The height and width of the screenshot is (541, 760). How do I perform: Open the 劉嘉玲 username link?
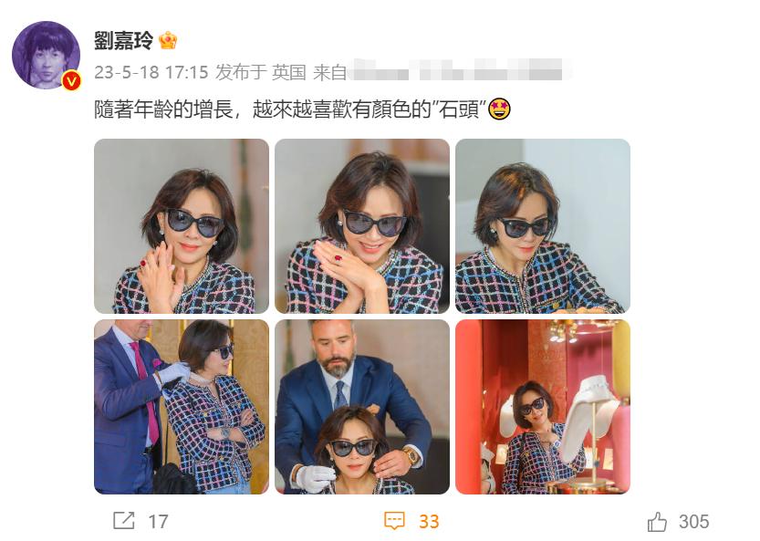[123, 40]
